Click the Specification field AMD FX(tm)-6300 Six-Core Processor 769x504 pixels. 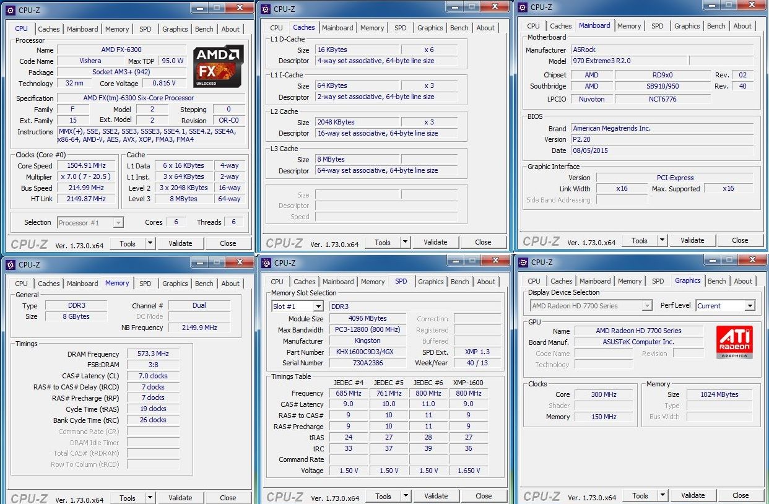click(x=151, y=98)
